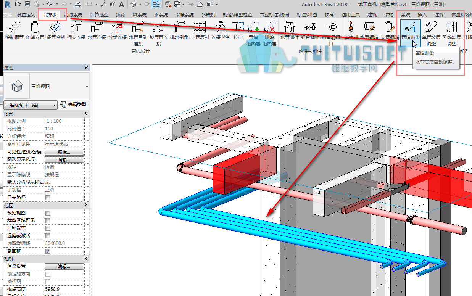Uncheck the 剖面框 checkbox
This screenshot has width=472, height=296.
[x=48, y=251]
